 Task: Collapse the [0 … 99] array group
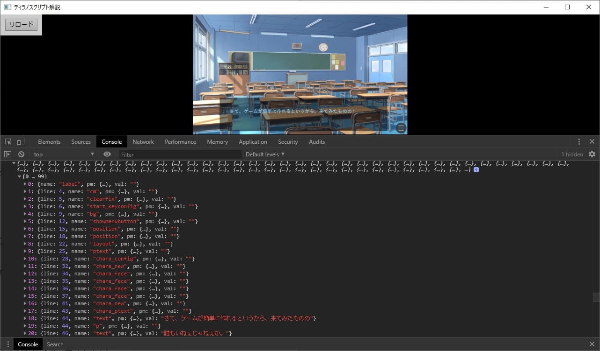(x=19, y=177)
